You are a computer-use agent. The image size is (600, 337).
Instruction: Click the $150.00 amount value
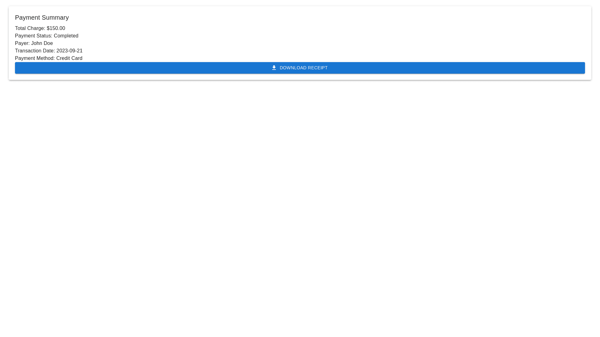click(x=56, y=28)
